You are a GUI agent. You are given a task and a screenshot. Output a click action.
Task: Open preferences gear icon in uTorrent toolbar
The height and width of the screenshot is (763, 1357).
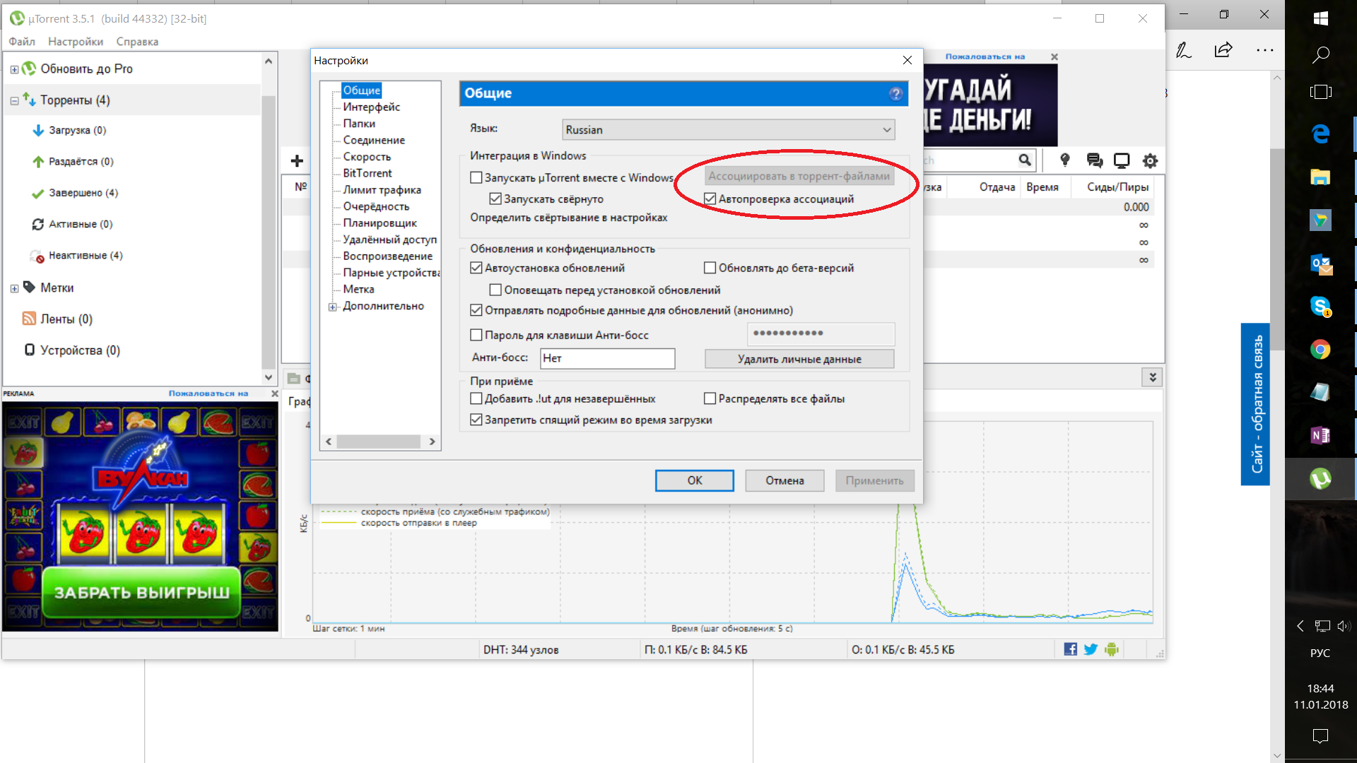tap(1151, 160)
